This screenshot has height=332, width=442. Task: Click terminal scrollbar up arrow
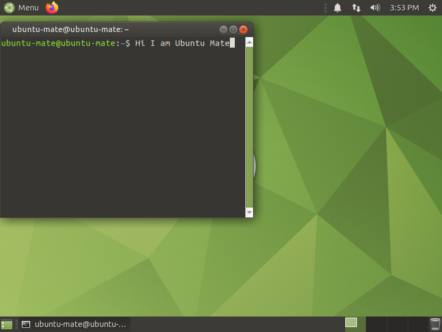(x=249, y=42)
